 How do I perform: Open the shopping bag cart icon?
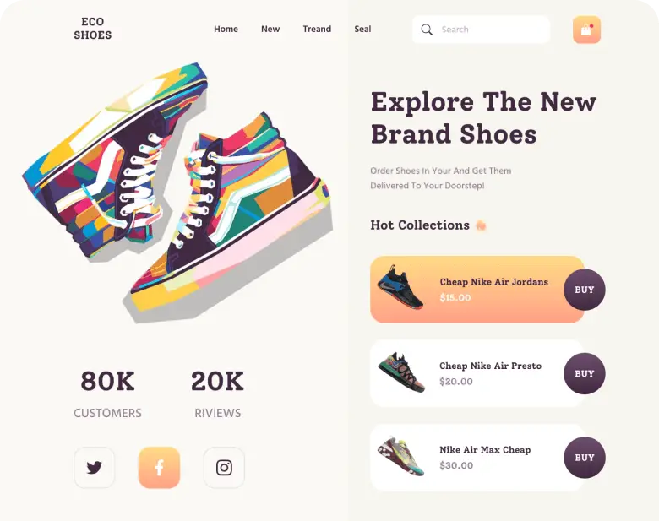[586, 30]
